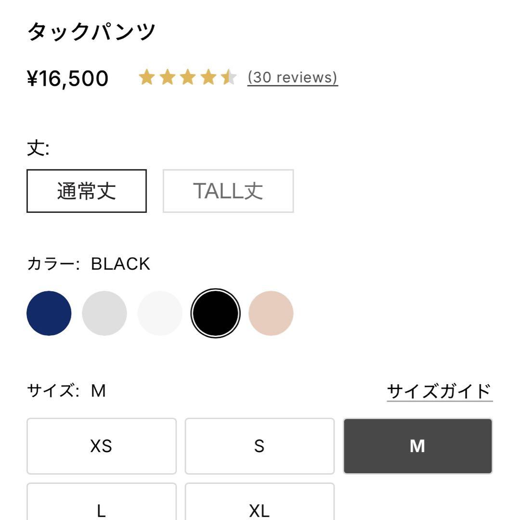
Task: Select the light gray color swatch
Action: 104,313
